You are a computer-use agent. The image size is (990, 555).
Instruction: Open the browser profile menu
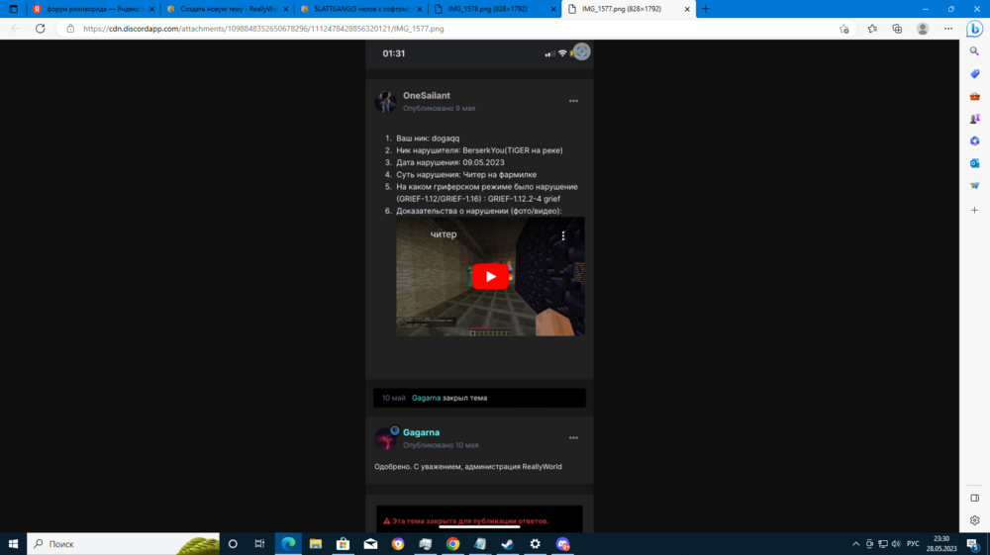click(923, 29)
